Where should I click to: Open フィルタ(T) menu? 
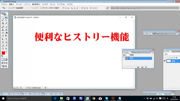click(45, 4)
